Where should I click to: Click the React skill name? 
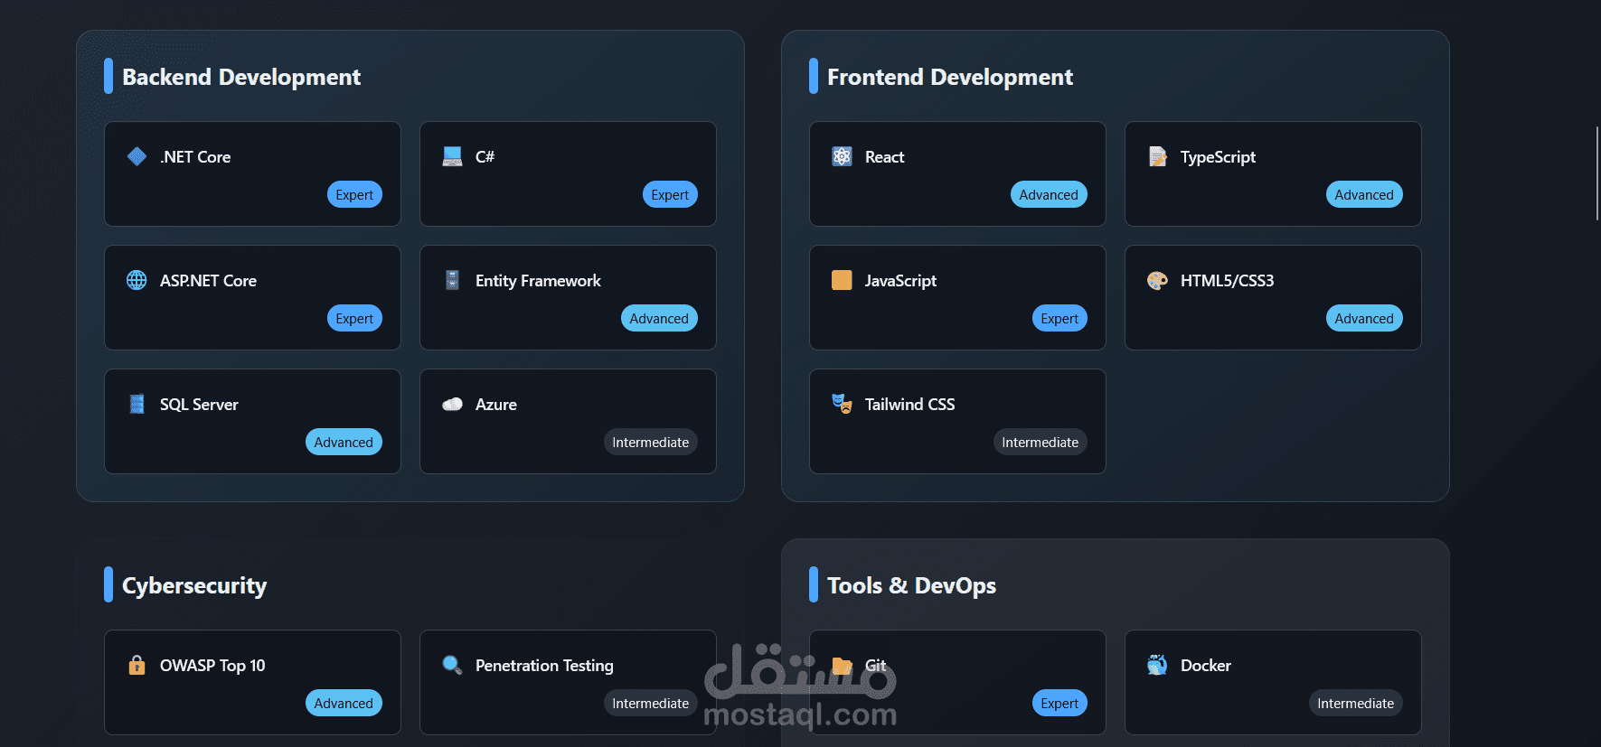[x=884, y=156]
